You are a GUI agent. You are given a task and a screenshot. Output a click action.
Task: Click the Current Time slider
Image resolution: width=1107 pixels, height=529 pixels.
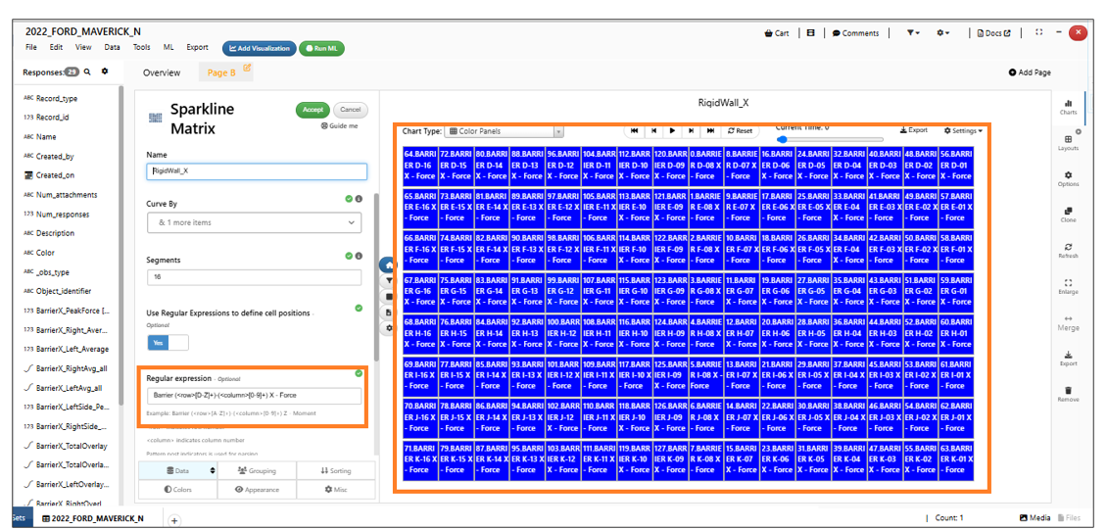pyautogui.click(x=828, y=139)
